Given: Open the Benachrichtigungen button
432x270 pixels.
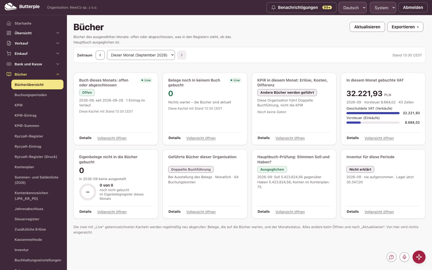Looking at the screenshot, I should point(301,8).
